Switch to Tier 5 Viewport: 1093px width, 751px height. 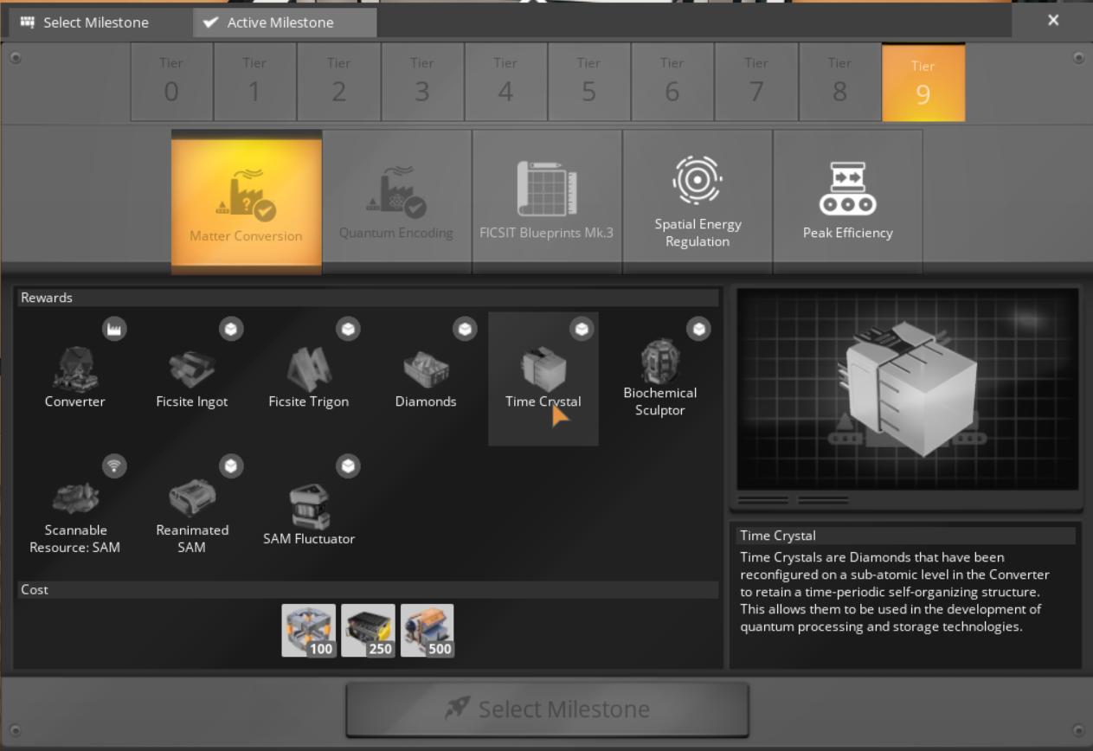pyautogui.click(x=588, y=81)
